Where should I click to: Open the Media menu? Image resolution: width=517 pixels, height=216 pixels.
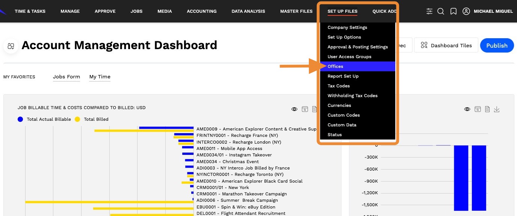point(165,11)
